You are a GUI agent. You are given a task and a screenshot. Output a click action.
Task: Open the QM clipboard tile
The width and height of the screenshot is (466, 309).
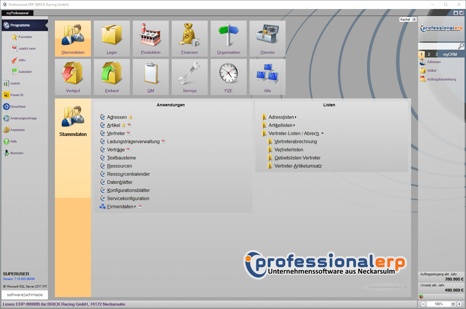coord(151,77)
